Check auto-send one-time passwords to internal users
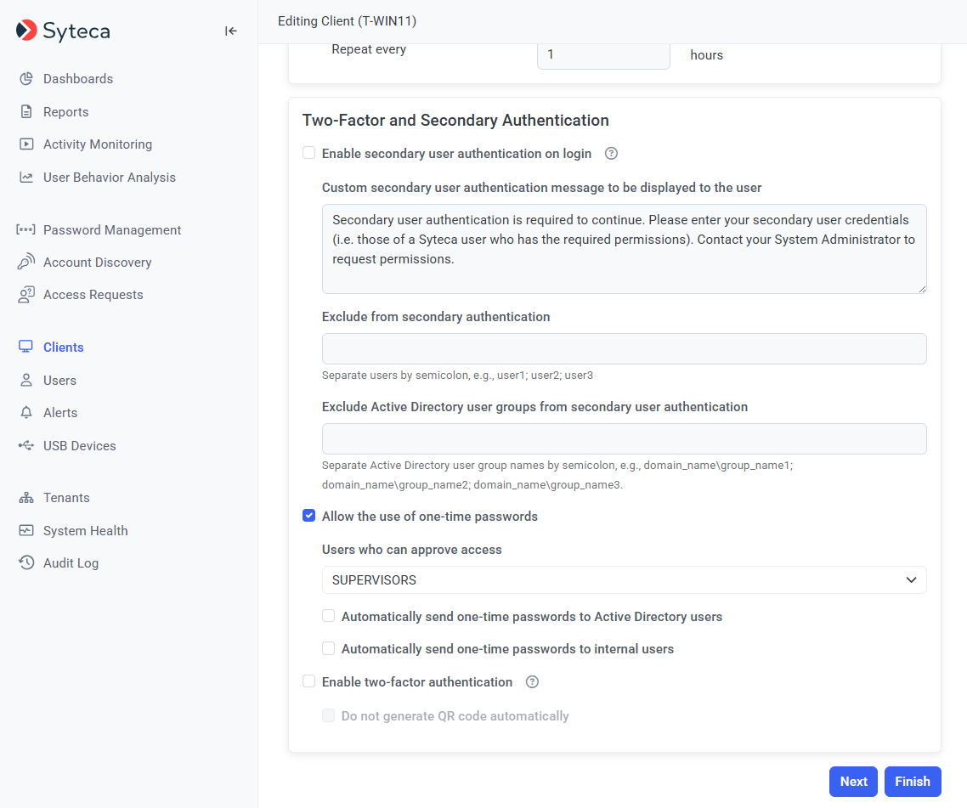967x808 pixels. coord(329,649)
